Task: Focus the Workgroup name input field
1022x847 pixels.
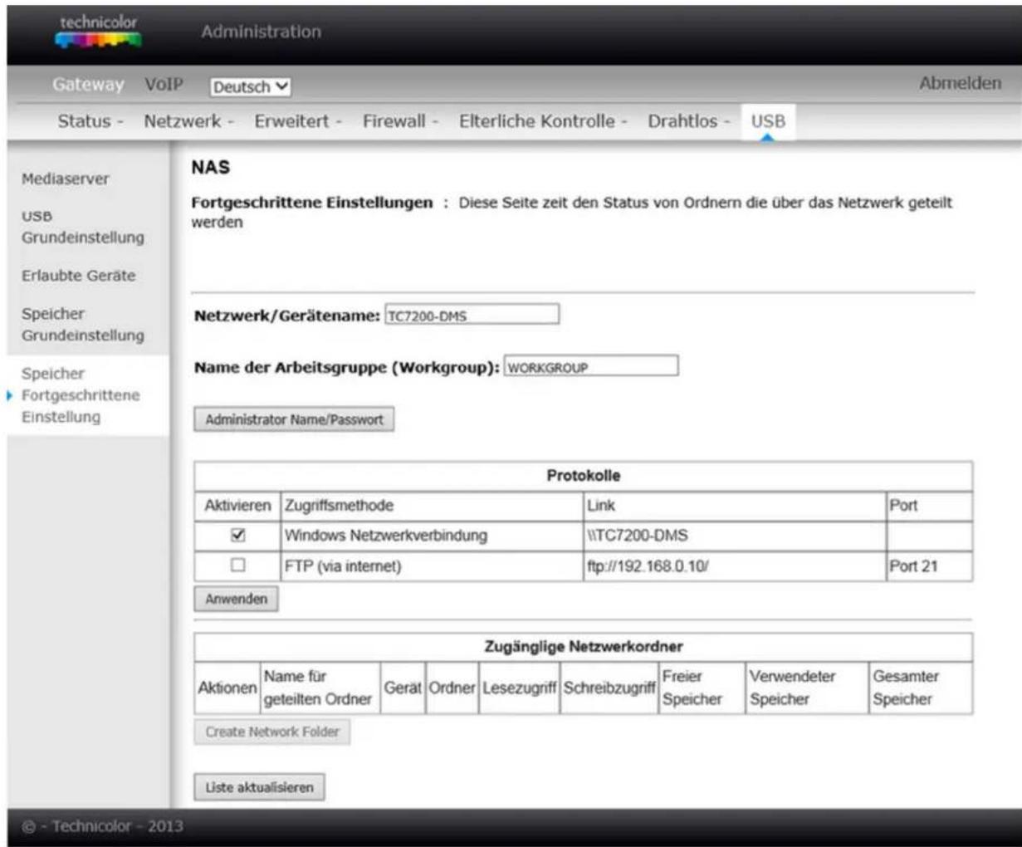Action: pos(591,367)
